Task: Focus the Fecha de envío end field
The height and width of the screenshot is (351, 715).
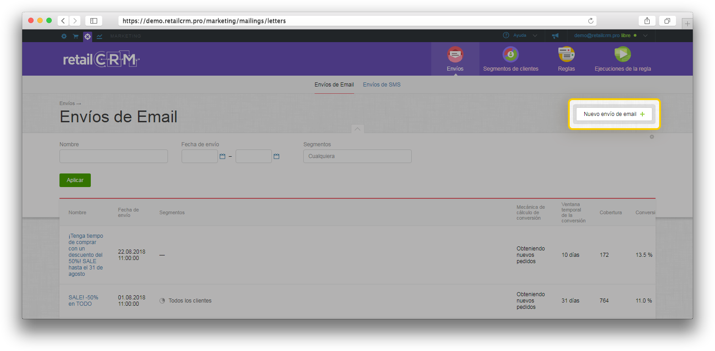Action: [x=254, y=156]
